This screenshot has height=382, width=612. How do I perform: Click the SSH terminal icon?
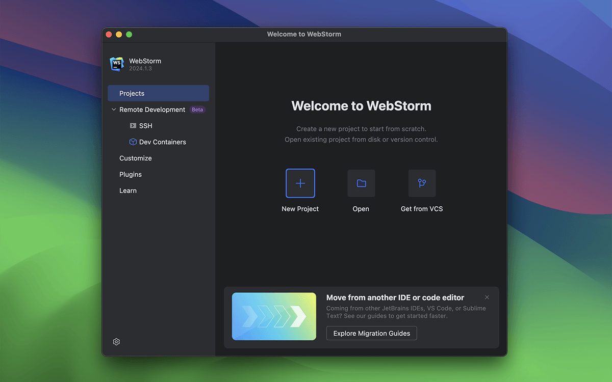pyautogui.click(x=133, y=126)
